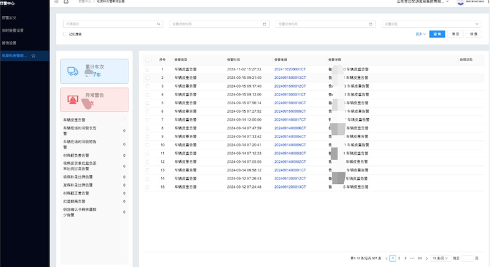
Task: Open 实时告警设置 in the sidebar menu
Action: click(x=13, y=31)
